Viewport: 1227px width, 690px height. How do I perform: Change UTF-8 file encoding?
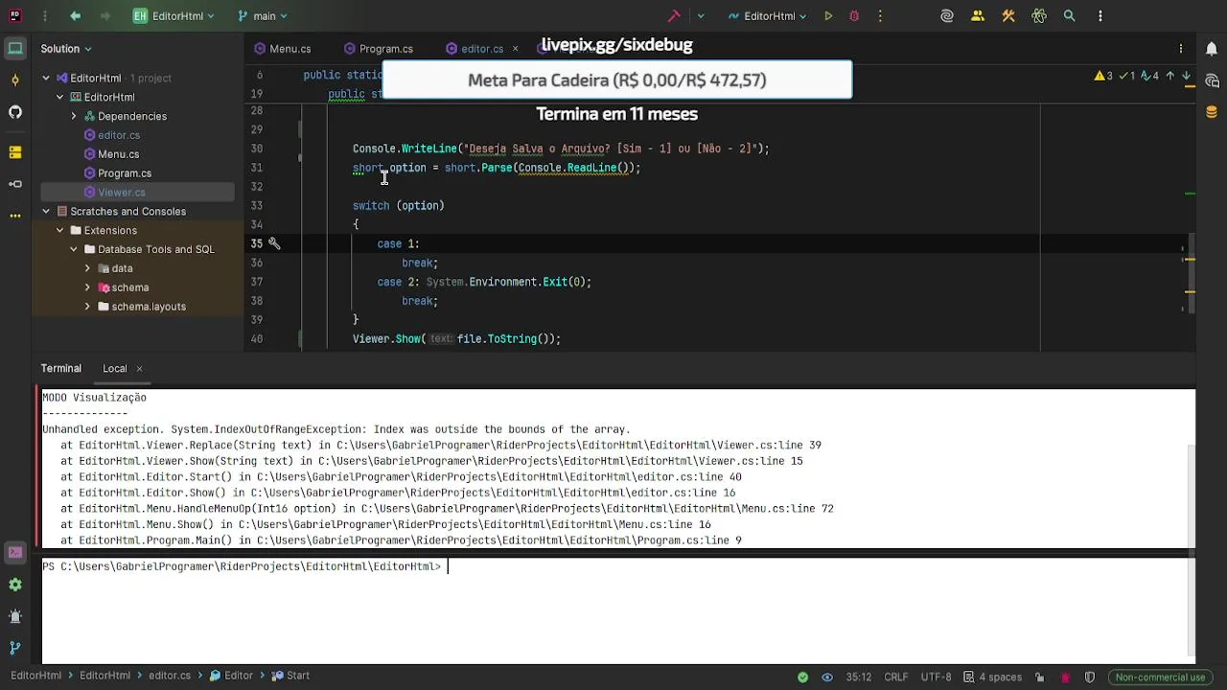click(936, 677)
